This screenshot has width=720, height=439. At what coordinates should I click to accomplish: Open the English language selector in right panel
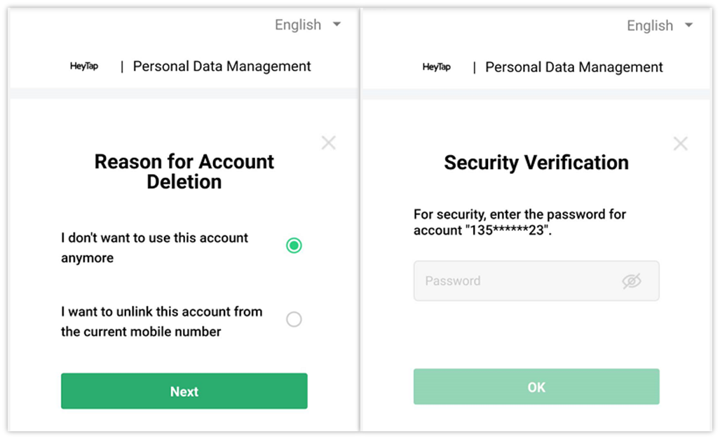[x=650, y=26]
